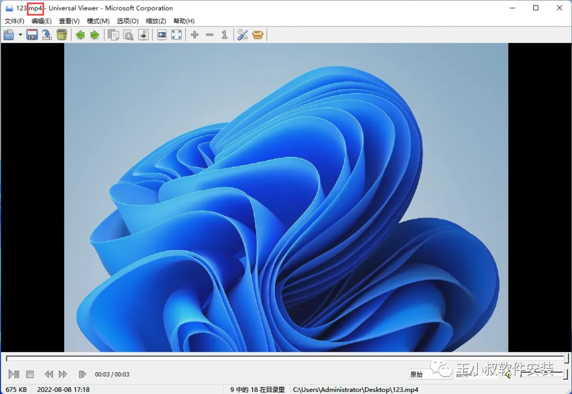
Task: Click the 675 KB file size status
Action: pyautogui.click(x=16, y=390)
